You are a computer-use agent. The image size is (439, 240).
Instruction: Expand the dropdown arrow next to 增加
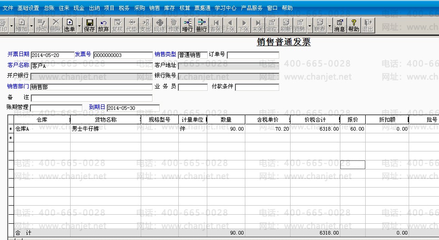[x=31, y=25]
